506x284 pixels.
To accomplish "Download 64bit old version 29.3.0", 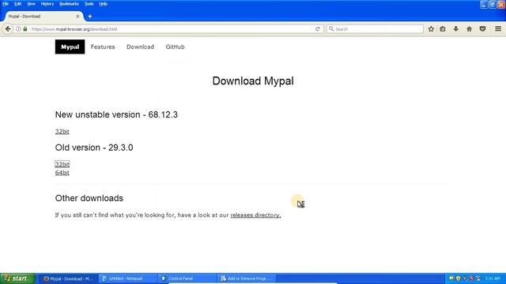I will [62, 173].
